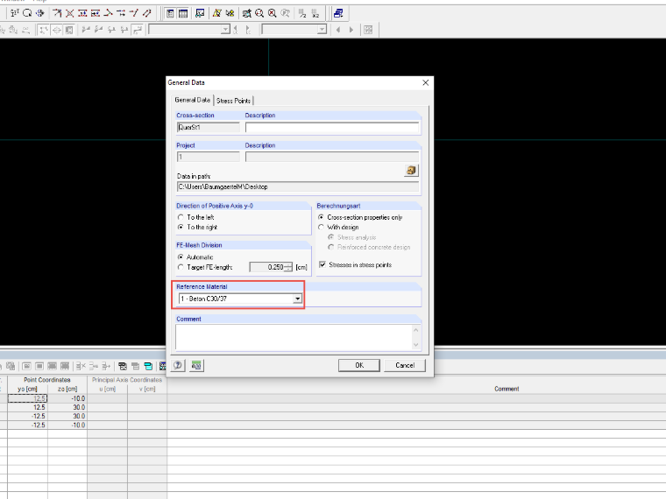Open the project folder browse icon
The width and height of the screenshot is (666, 499).
click(411, 171)
